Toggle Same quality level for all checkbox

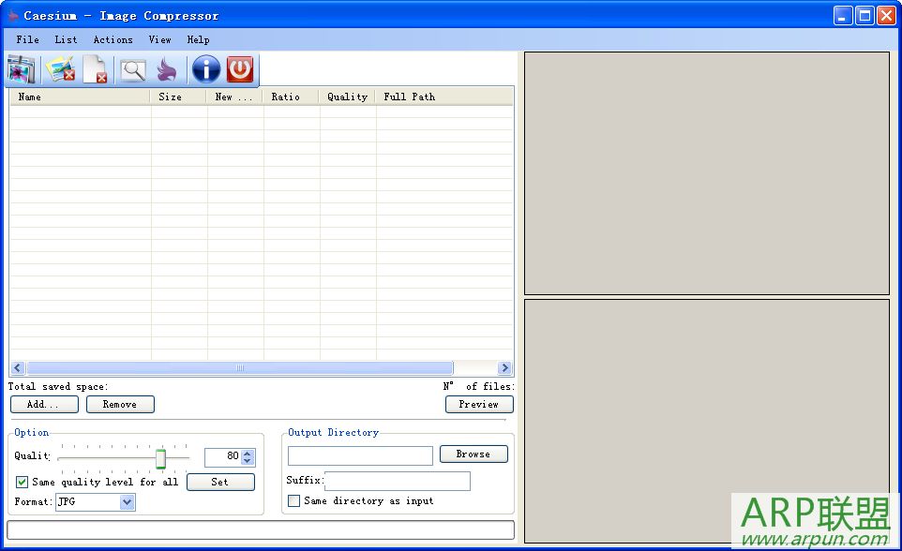pyautogui.click(x=22, y=482)
